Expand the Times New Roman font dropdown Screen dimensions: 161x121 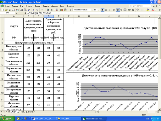point(92,10)
